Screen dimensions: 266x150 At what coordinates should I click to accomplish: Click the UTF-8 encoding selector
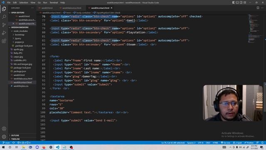(200, 142)
